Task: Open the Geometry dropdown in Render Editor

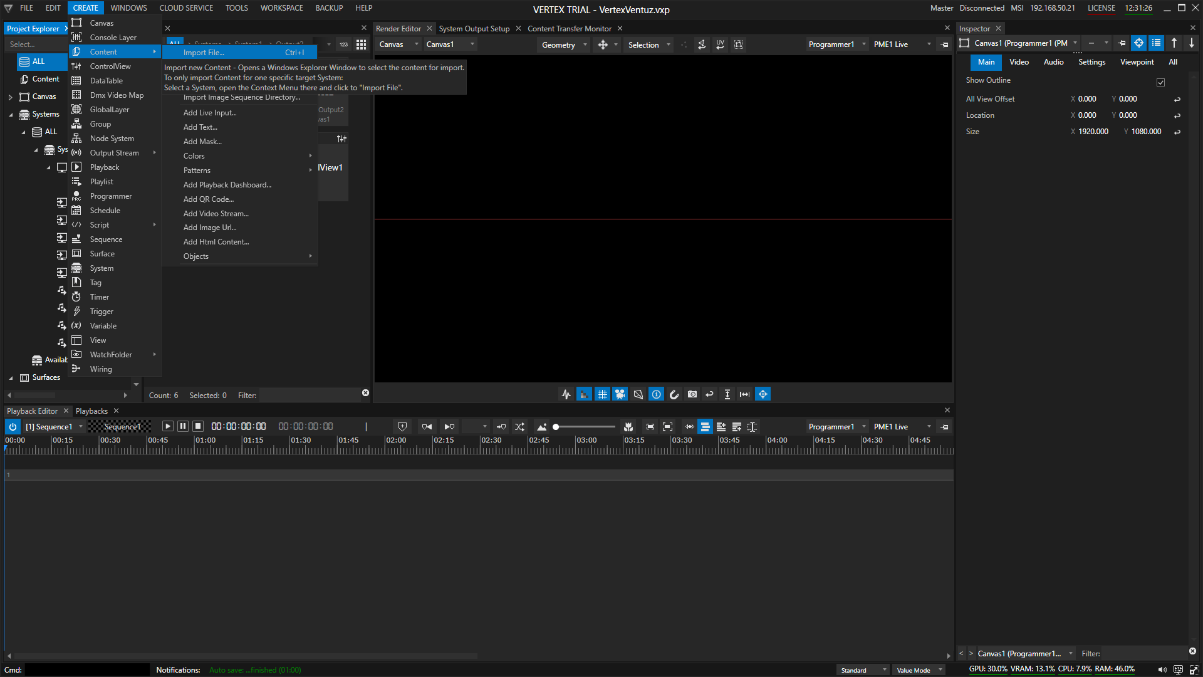Action: coord(564,45)
